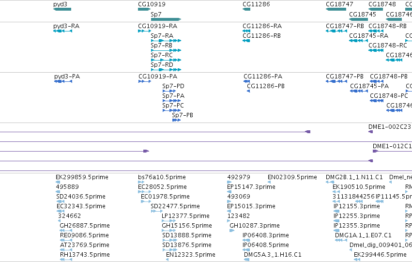Click the DMG2B.1_1.N11.C1 feature
This screenshot has height=262, width=412.
point(330,182)
